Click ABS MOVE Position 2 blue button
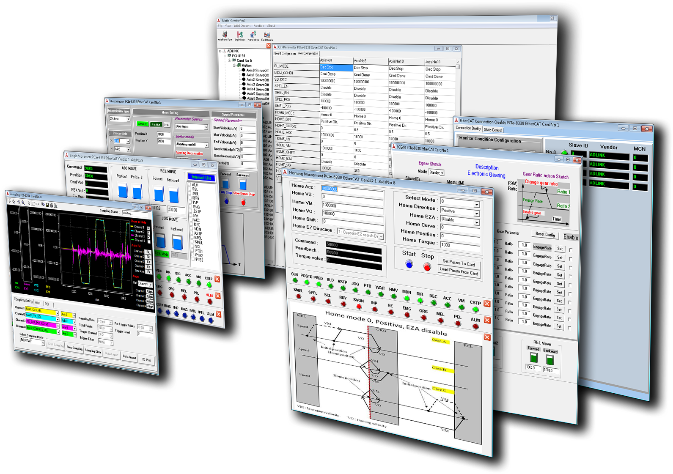This screenshot has width=673, height=474. [137, 191]
